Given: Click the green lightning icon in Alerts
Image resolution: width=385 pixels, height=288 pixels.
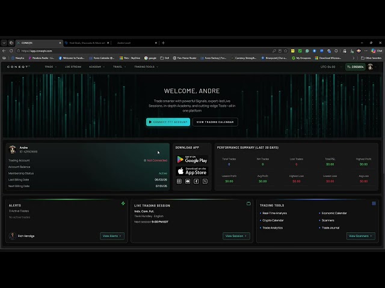Looking at the screenshot, I should coord(123,203).
